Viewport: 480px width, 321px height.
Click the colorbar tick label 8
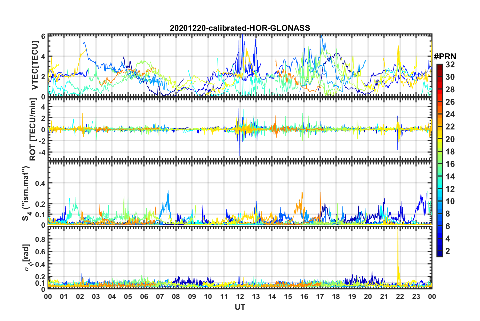(448, 214)
